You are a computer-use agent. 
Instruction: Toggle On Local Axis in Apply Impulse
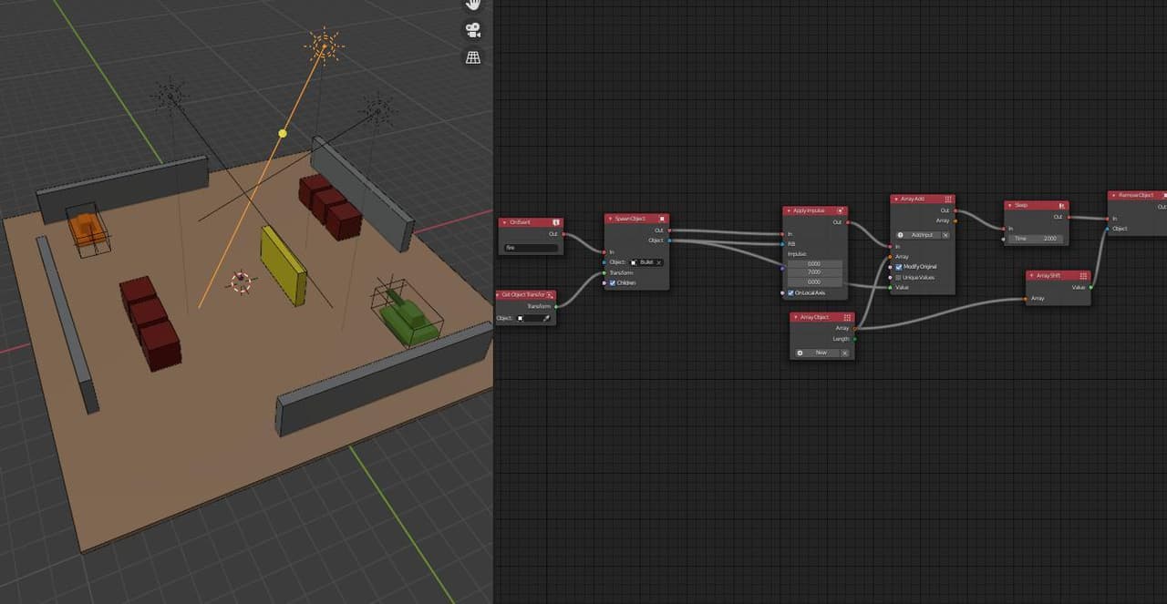pos(790,293)
